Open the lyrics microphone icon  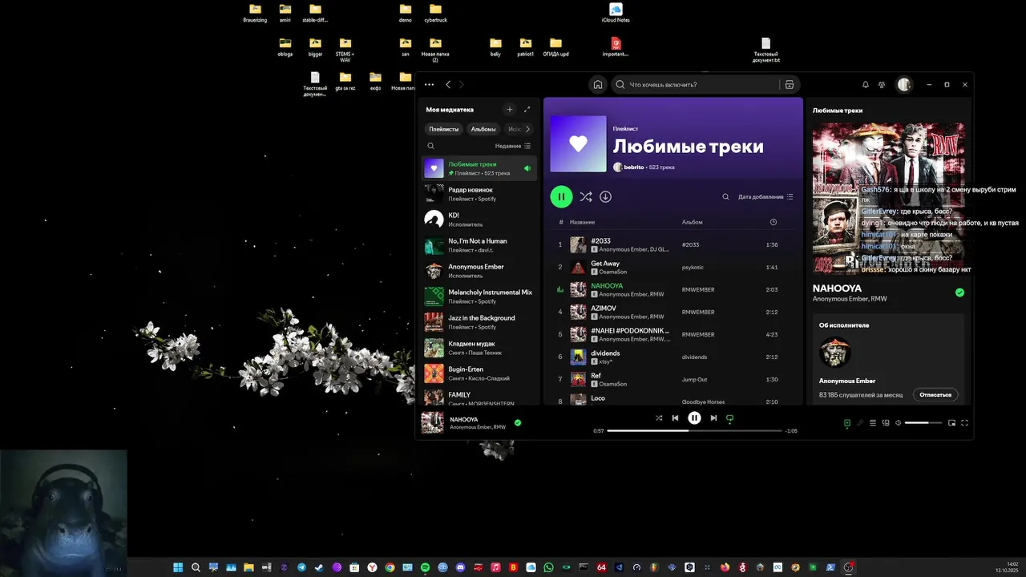(x=860, y=422)
